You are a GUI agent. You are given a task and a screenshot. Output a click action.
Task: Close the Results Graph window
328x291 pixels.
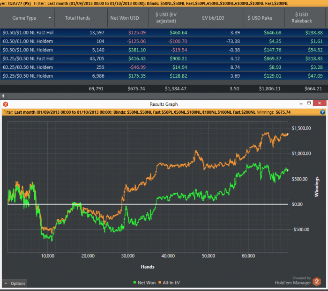[x=320, y=103]
